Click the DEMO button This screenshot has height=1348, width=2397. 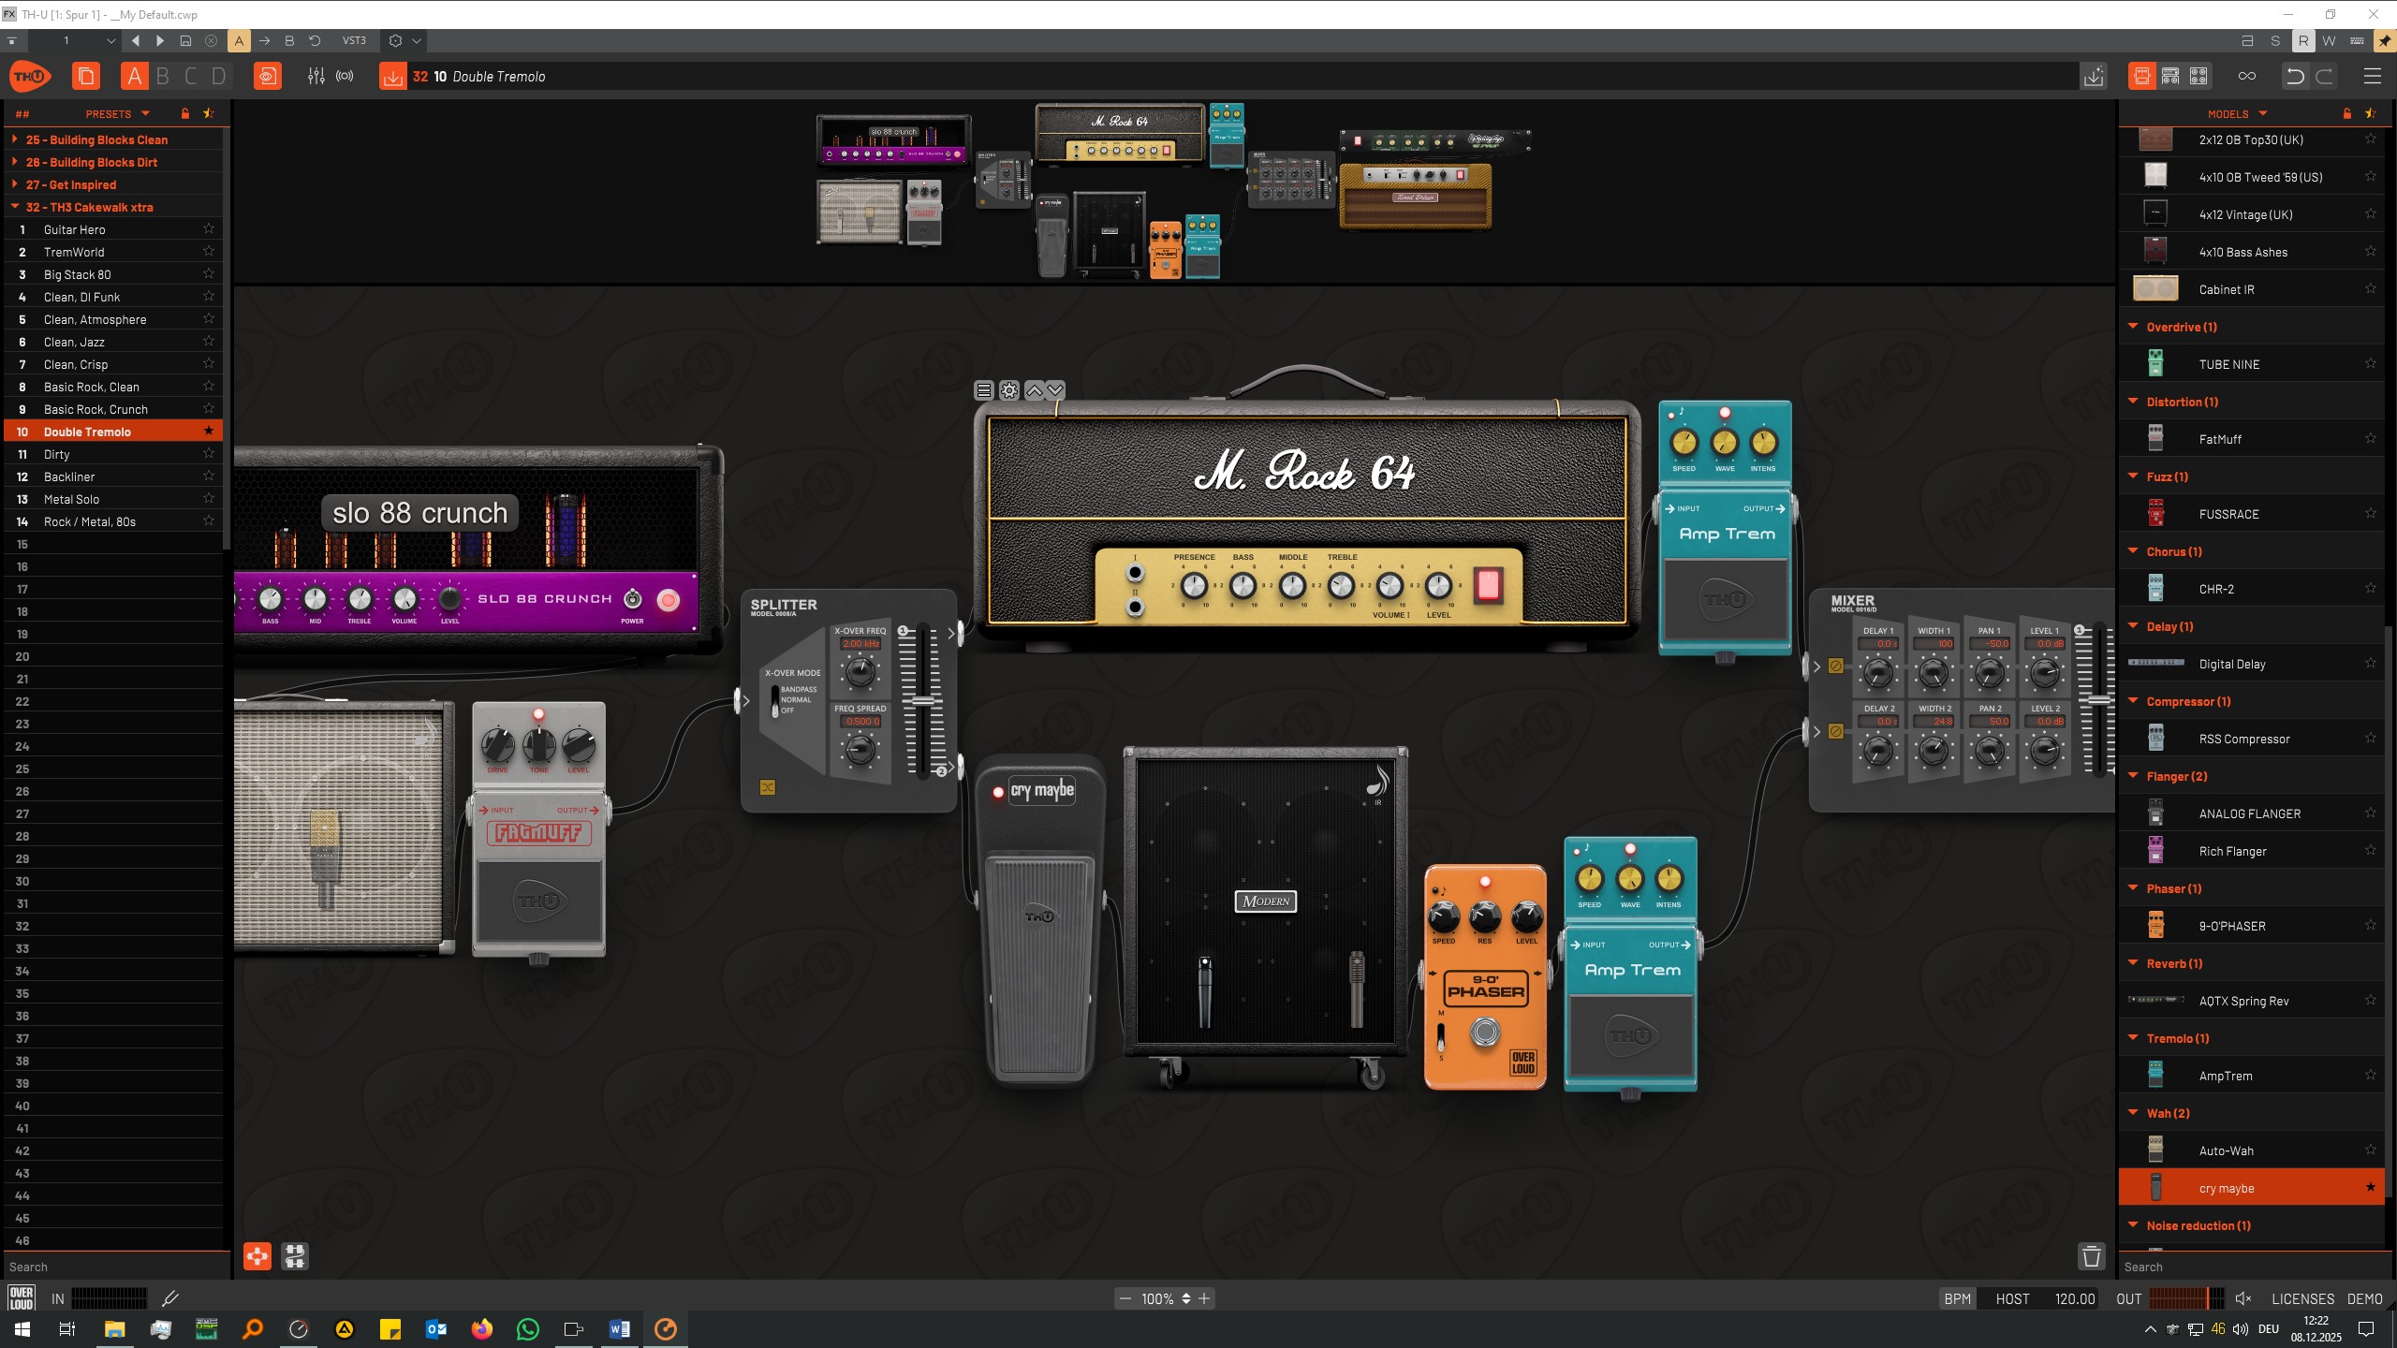click(2365, 1298)
